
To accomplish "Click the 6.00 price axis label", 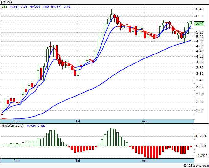I will click(x=200, y=16).
